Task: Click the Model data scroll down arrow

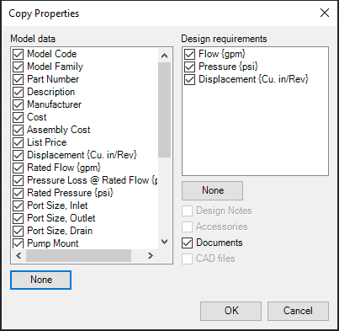Action: (x=165, y=242)
